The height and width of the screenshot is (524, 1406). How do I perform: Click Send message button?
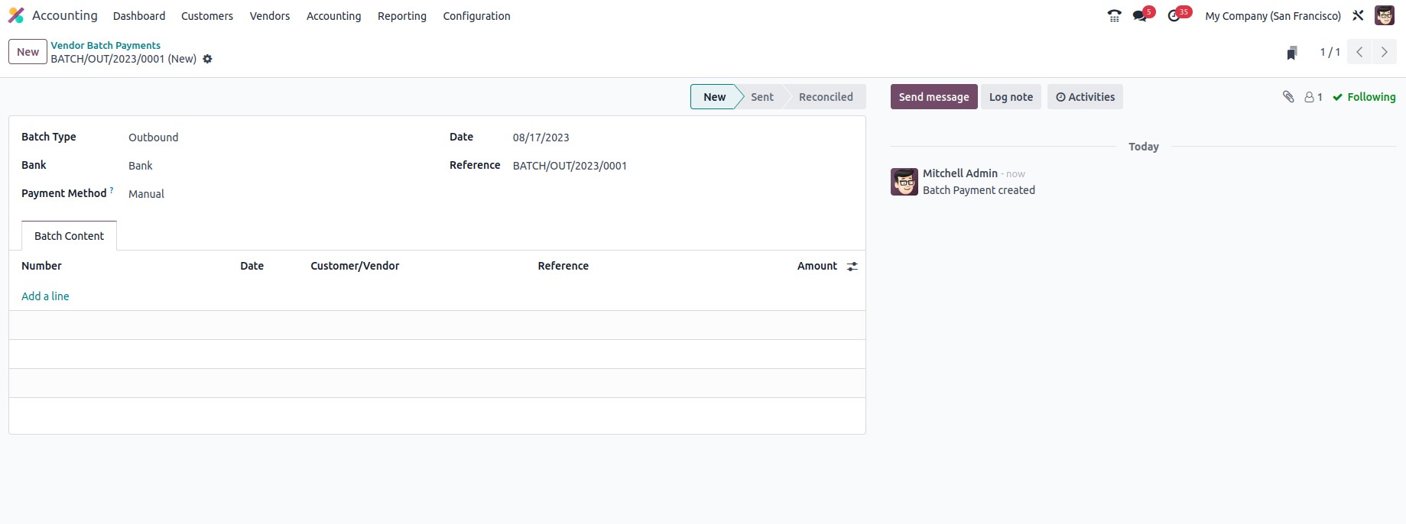[934, 97]
